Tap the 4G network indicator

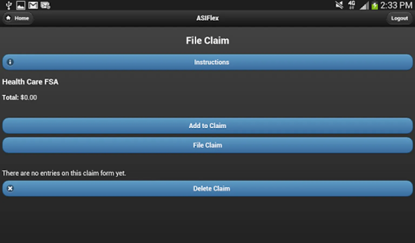click(x=352, y=5)
